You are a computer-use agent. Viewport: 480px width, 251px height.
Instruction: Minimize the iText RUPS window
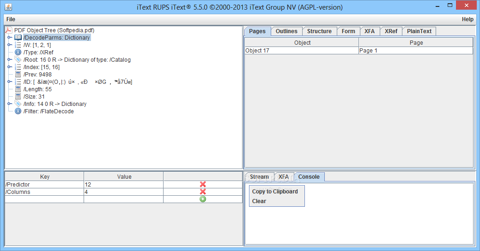click(x=438, y=6)
